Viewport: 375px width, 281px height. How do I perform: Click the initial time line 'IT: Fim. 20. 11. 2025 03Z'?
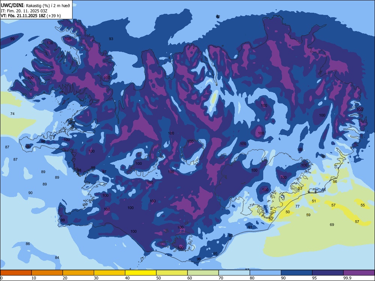24,11
